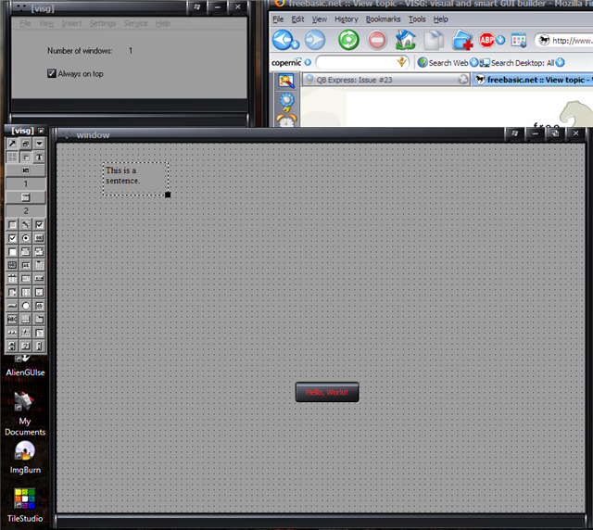Open the ImgBurn desktop shortcut
This screenshot has height=530, width=593.
[x=25, y=452]
